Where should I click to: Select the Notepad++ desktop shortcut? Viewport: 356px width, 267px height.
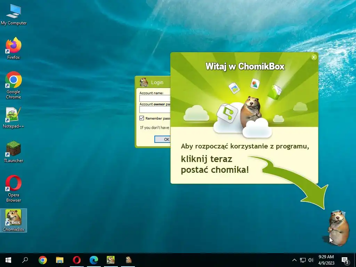point(14,118)
